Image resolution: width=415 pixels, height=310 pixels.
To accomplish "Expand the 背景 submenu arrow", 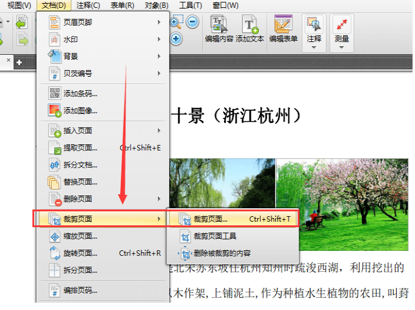I will 159,56.
